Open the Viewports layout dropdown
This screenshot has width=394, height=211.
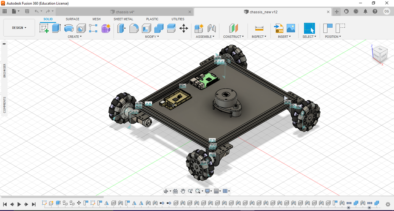(x=226, y=191)
